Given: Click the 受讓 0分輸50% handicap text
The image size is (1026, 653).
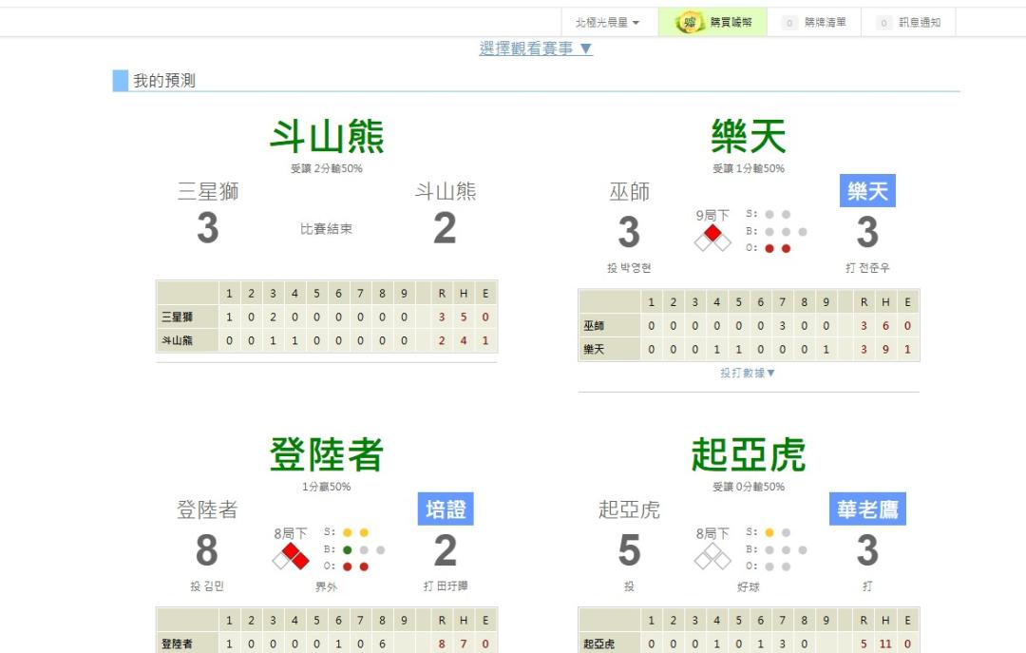Looking at the screenshot, I should tap(749, 487).
